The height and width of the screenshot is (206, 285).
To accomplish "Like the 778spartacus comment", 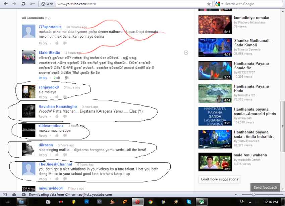I will 57,43.
